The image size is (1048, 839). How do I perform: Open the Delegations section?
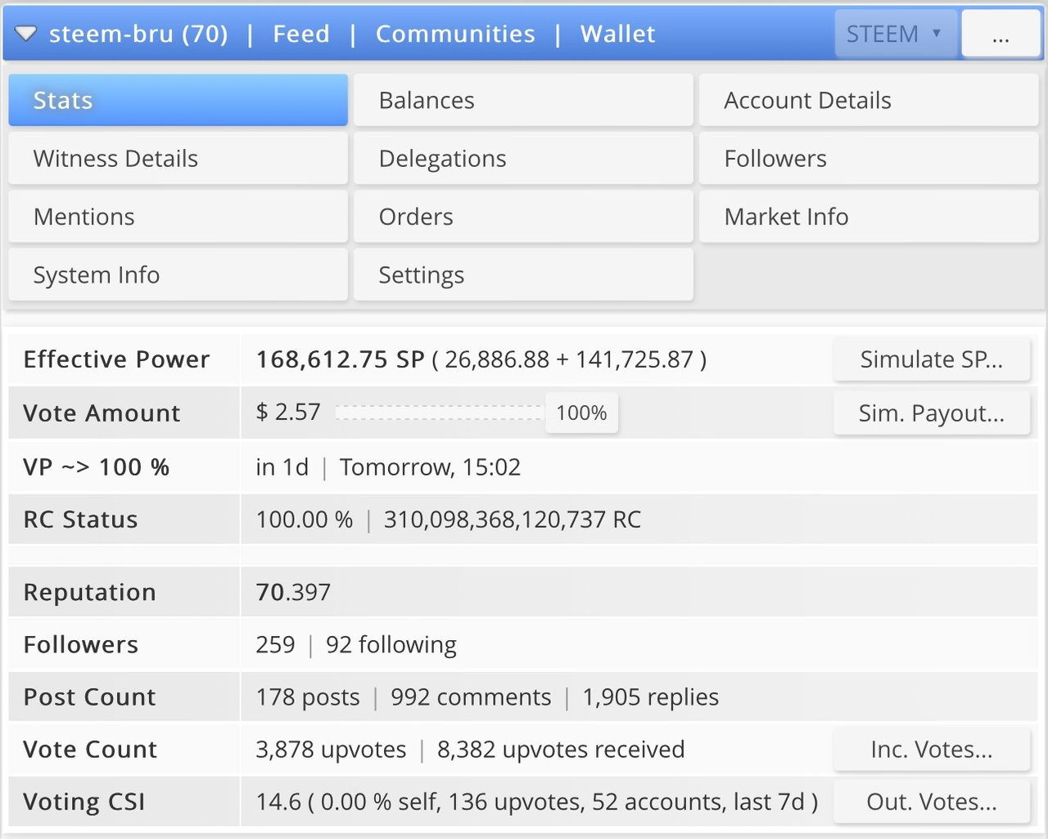click(523, 158)
